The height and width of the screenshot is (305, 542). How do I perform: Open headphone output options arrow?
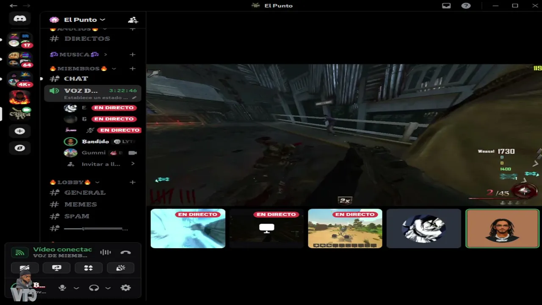(x=108, y=288)
